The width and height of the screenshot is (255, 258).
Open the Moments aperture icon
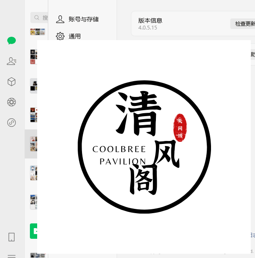coord(12,102)
